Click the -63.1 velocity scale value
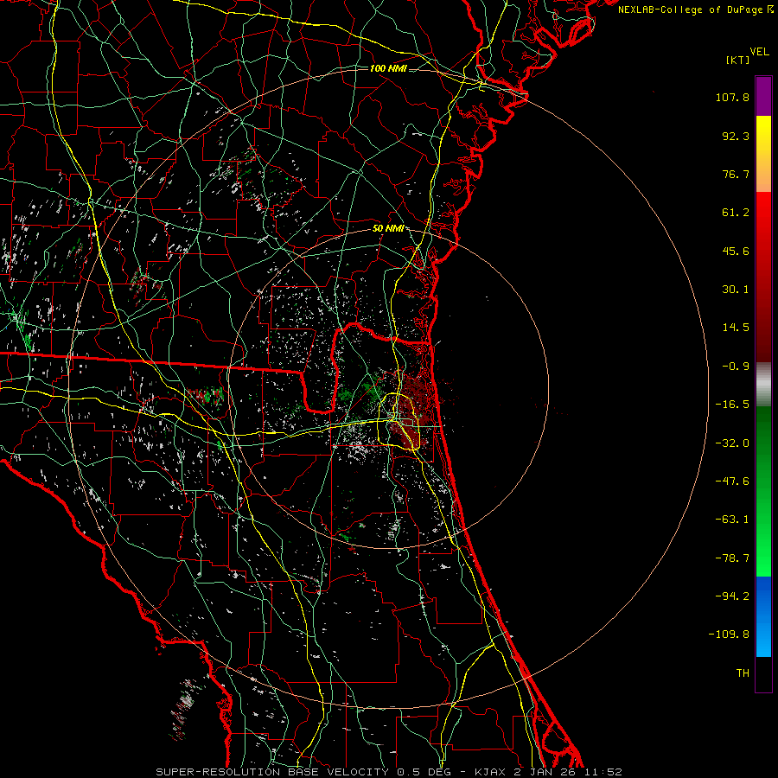The image size is (778, 778). [732, 520]
